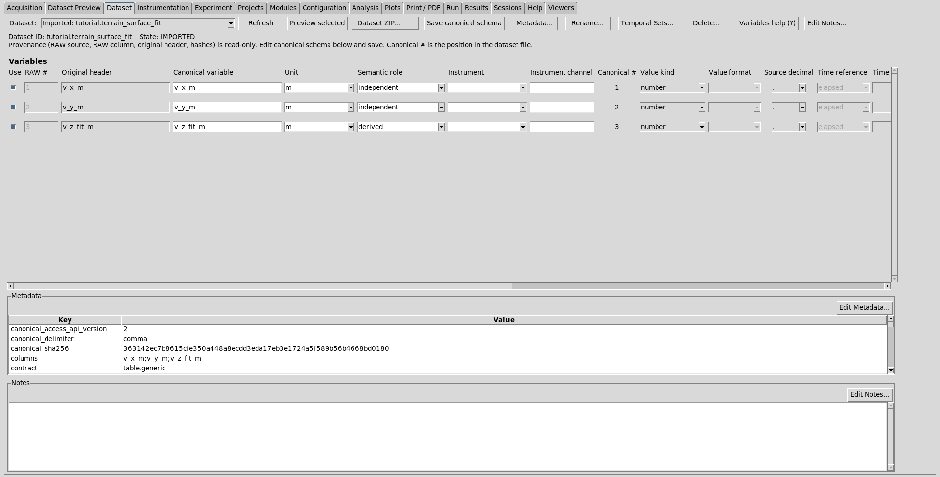Screen dimensions: 940x477
Task: Click Canonical variable field v_z_fit_m
Action: click(227, 127)
